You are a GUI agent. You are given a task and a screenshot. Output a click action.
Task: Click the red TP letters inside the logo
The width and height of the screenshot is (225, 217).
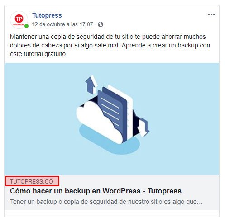(x=19, y=19)
